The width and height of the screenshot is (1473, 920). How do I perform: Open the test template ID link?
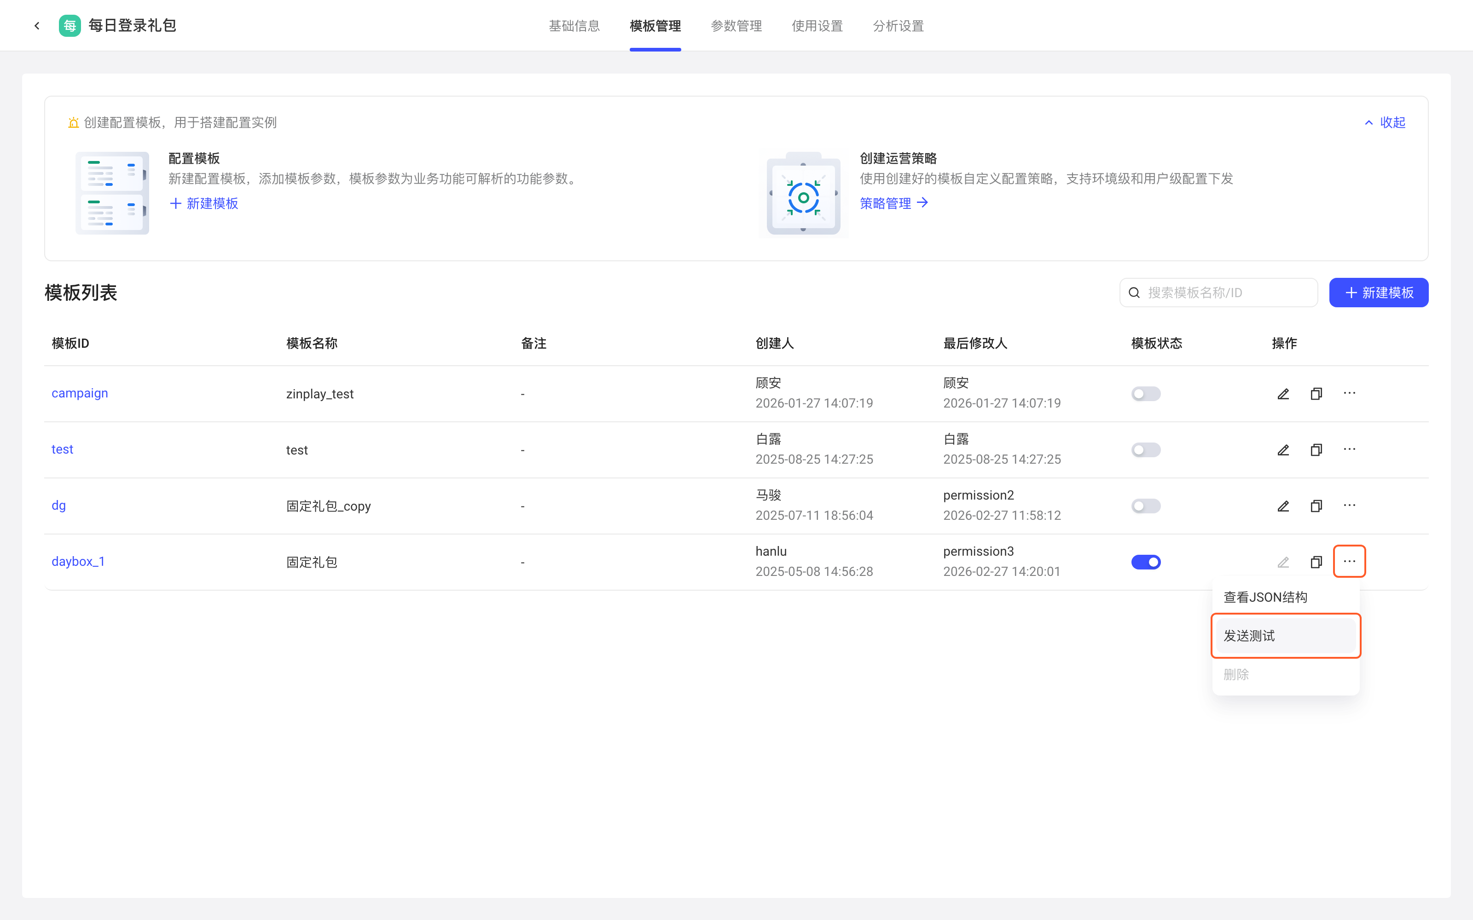coord(62,449)
